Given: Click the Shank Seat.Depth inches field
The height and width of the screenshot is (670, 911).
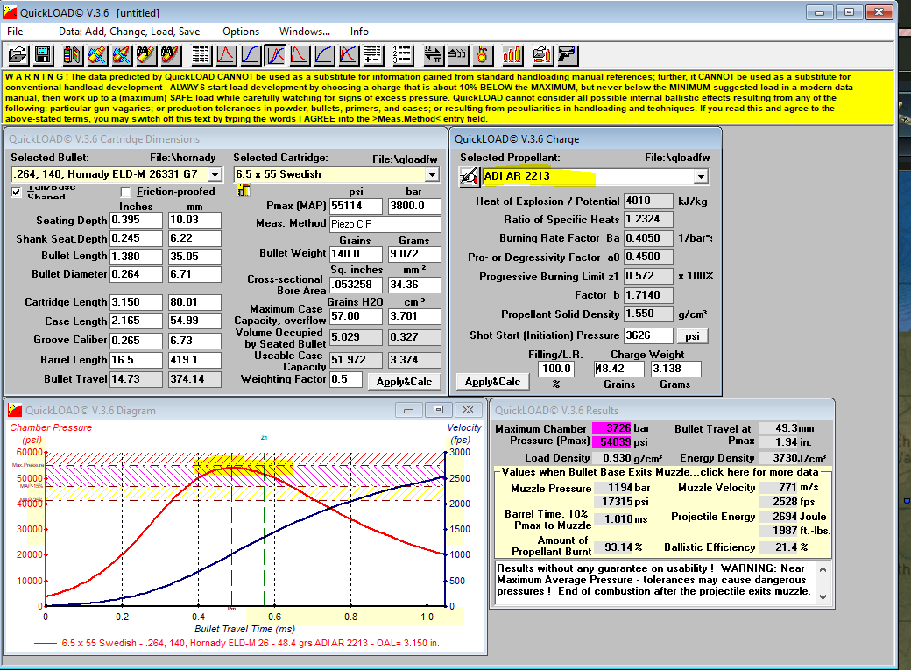Looking at the screenshot, I should pyautogui.click(x=136, y=238).
